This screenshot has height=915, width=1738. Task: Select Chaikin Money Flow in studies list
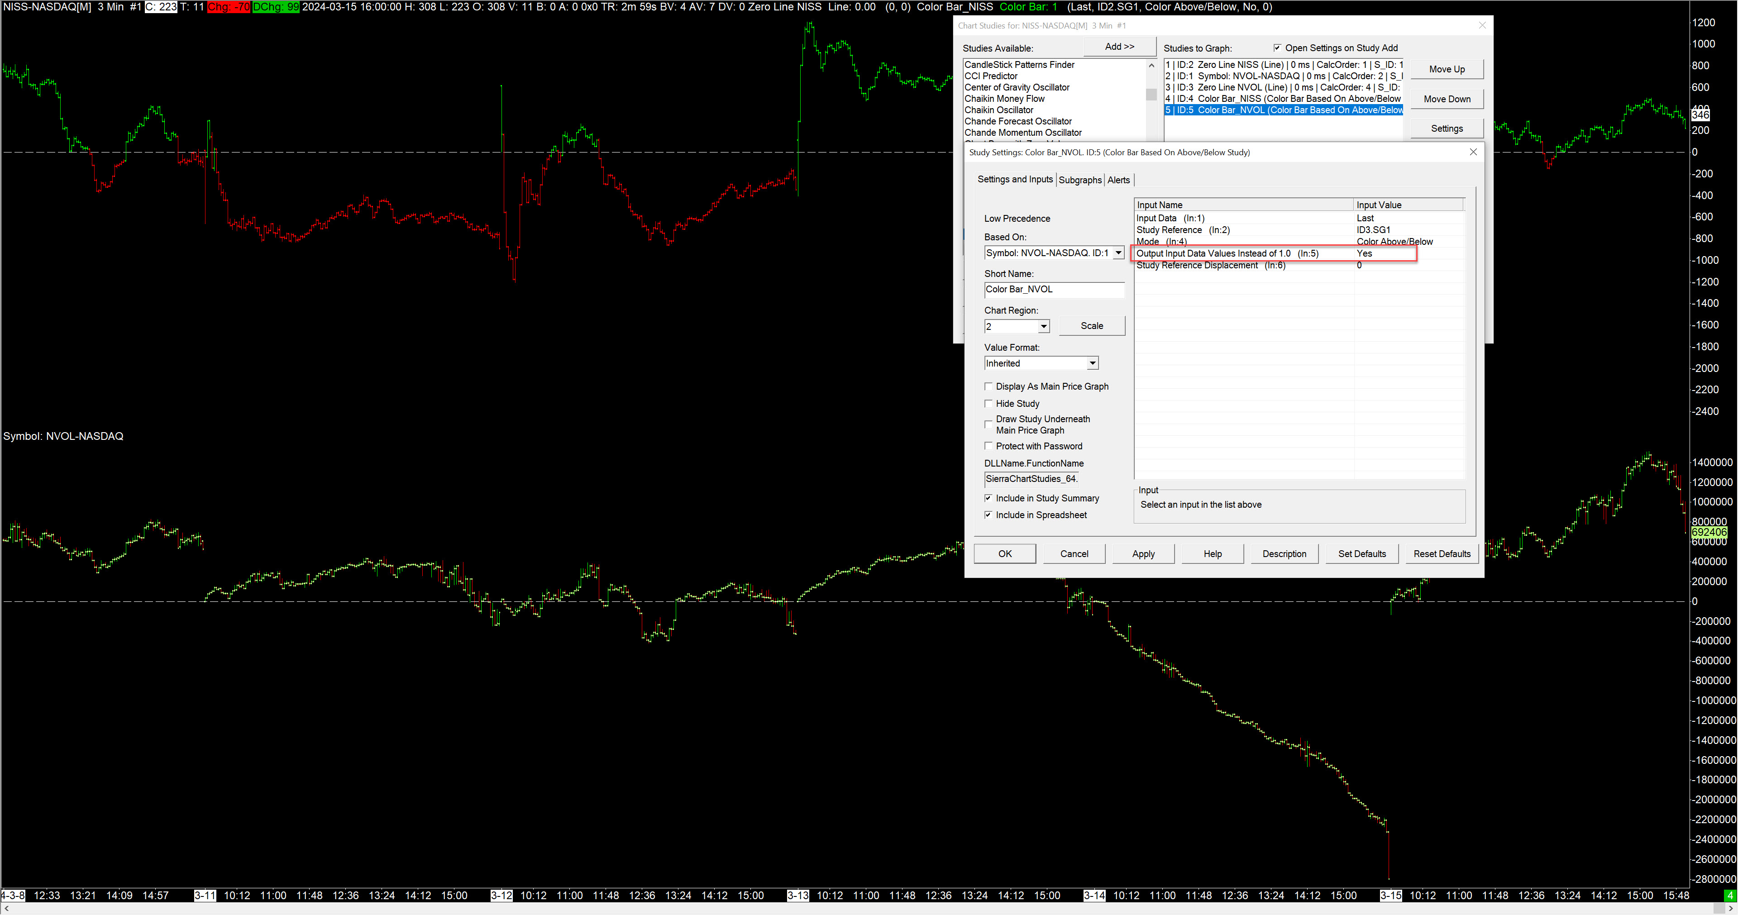[1004, 99]
